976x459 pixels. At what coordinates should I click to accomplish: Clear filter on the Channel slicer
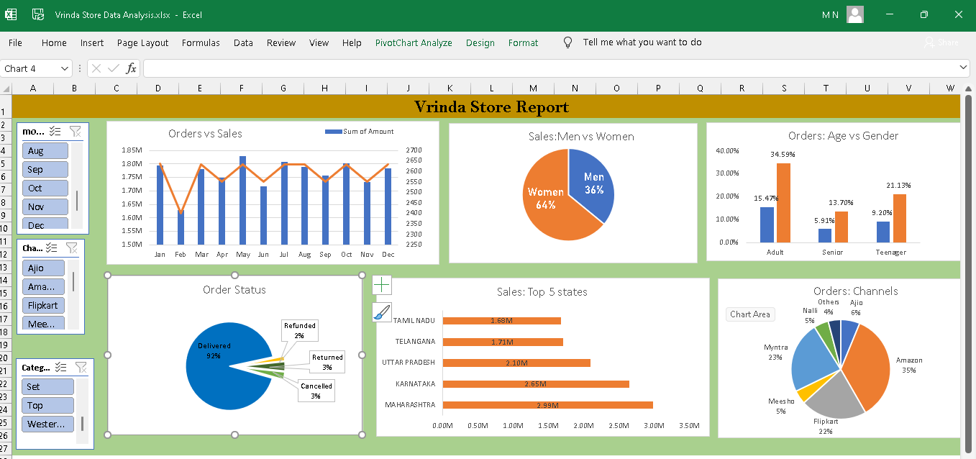[71, 247]
